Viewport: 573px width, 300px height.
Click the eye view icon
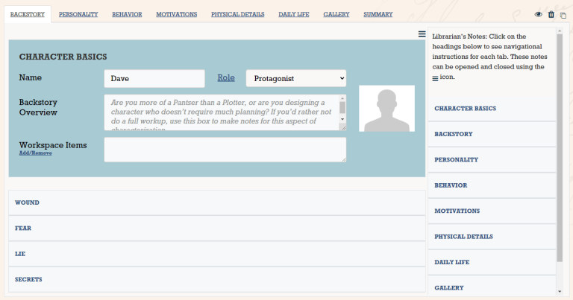539,14
